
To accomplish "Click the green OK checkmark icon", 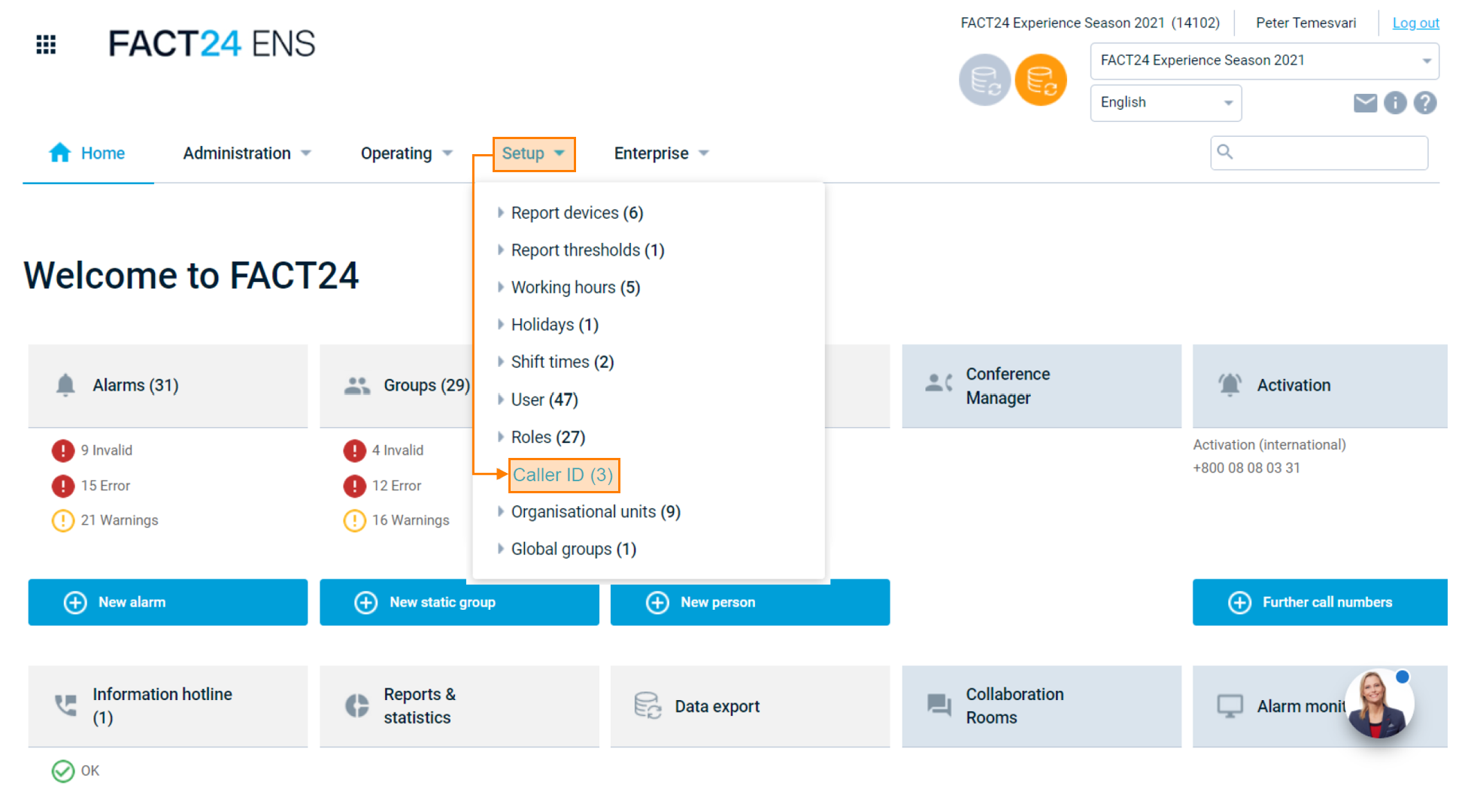I will tap(63, 771).
